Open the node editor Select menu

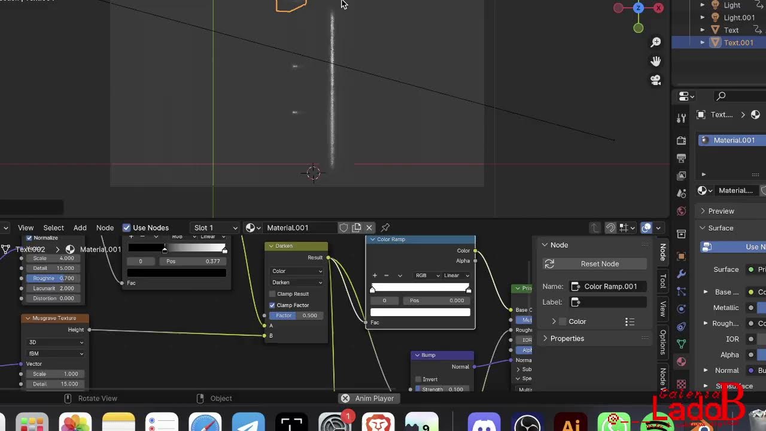point(53,227)
